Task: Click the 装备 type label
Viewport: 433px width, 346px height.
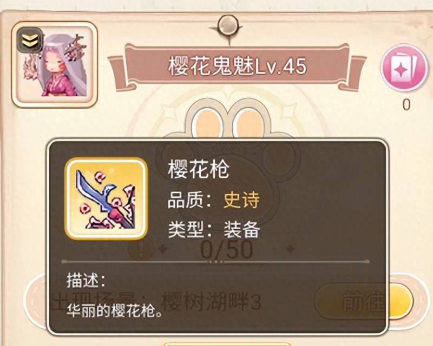Action: (241, 229)
